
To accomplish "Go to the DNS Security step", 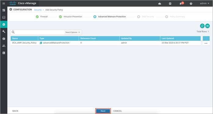I will (148, 17).
